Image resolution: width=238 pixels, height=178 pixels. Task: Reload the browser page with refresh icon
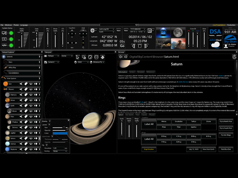pyautogui.click(x=234, y=57)
